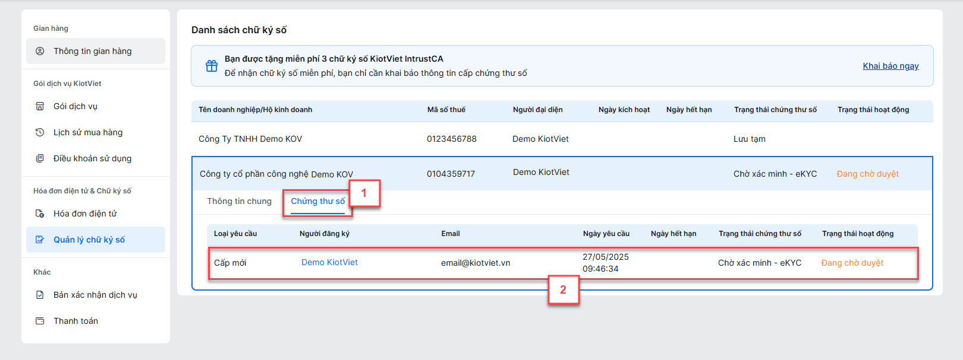Click the Ngày kích hoạt column header
This screenshot has height=360, width=963.
point(624,110)
